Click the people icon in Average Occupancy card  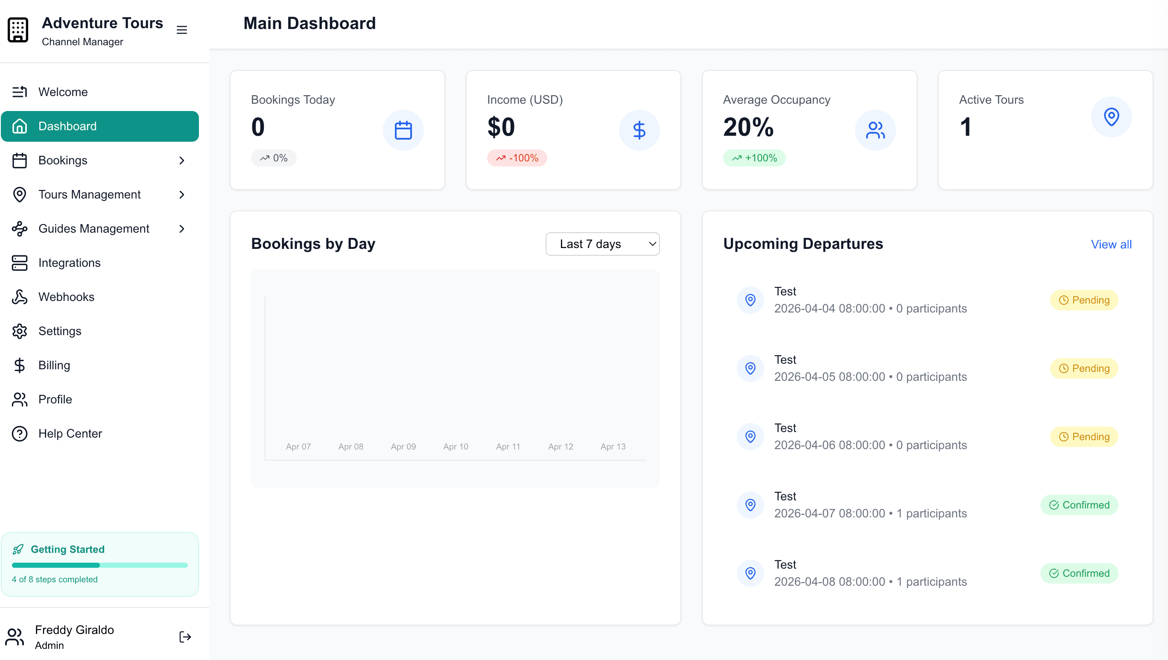[875, 130]
